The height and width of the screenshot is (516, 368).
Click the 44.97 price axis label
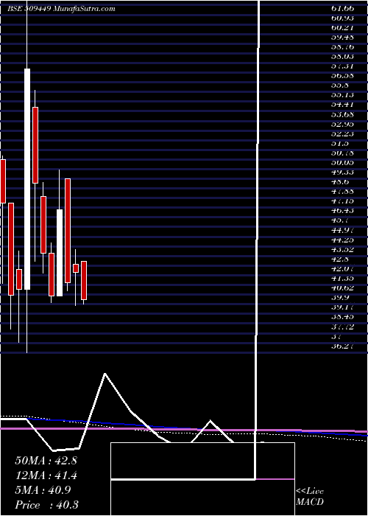[343, 230]
